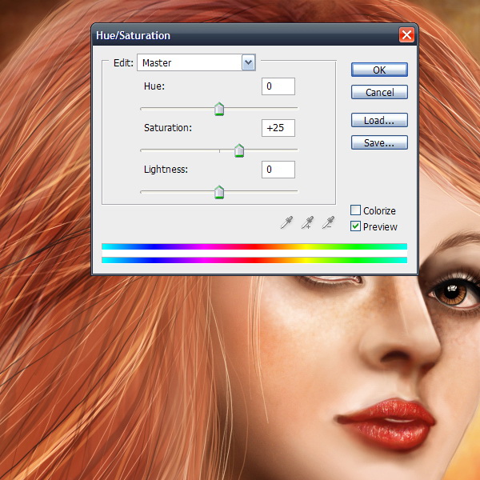Click the lower color spectrum bar
This screenshot has width=480, height=480.
tap(254, 260)
